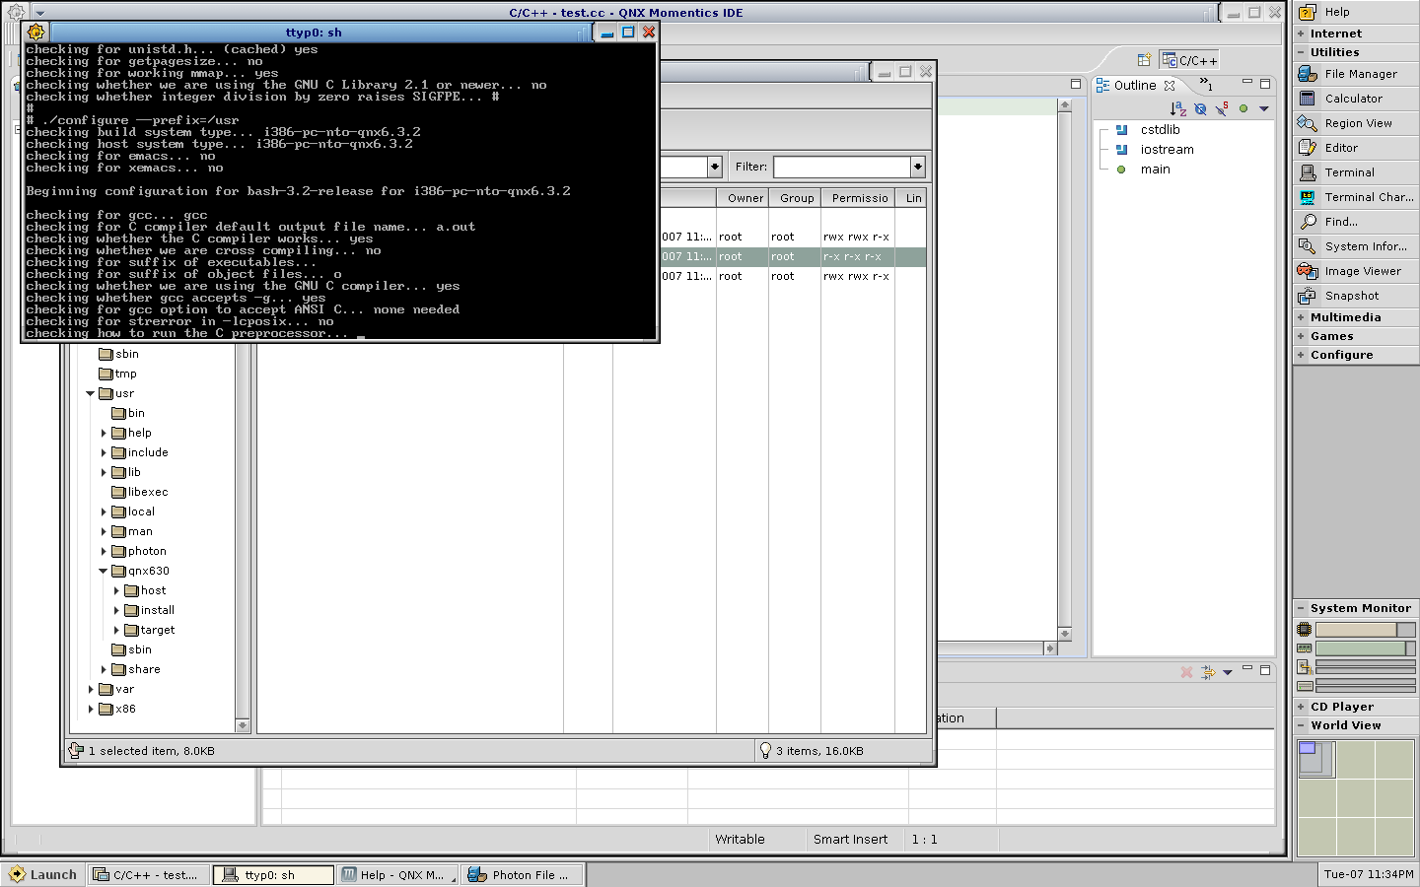Viewport: 1420px width, 887px height.
Task: Collapse the System Monitor section
Action: pos(1302,608)
